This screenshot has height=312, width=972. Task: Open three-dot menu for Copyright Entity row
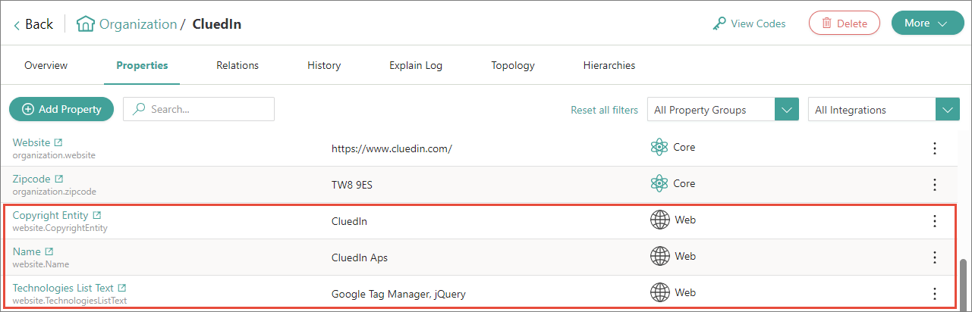(x=934, y=221)
